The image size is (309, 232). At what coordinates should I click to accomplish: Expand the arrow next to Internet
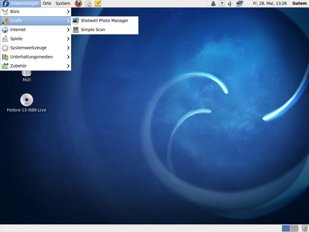(x=68, y=30)
